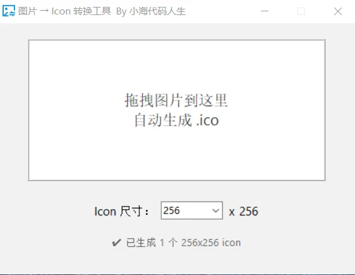Click the 图片 → Icon 转换工具 title text
Screen dimensions: 355x275
65,11
